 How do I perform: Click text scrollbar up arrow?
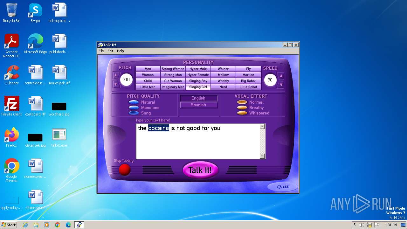[262, 127]
